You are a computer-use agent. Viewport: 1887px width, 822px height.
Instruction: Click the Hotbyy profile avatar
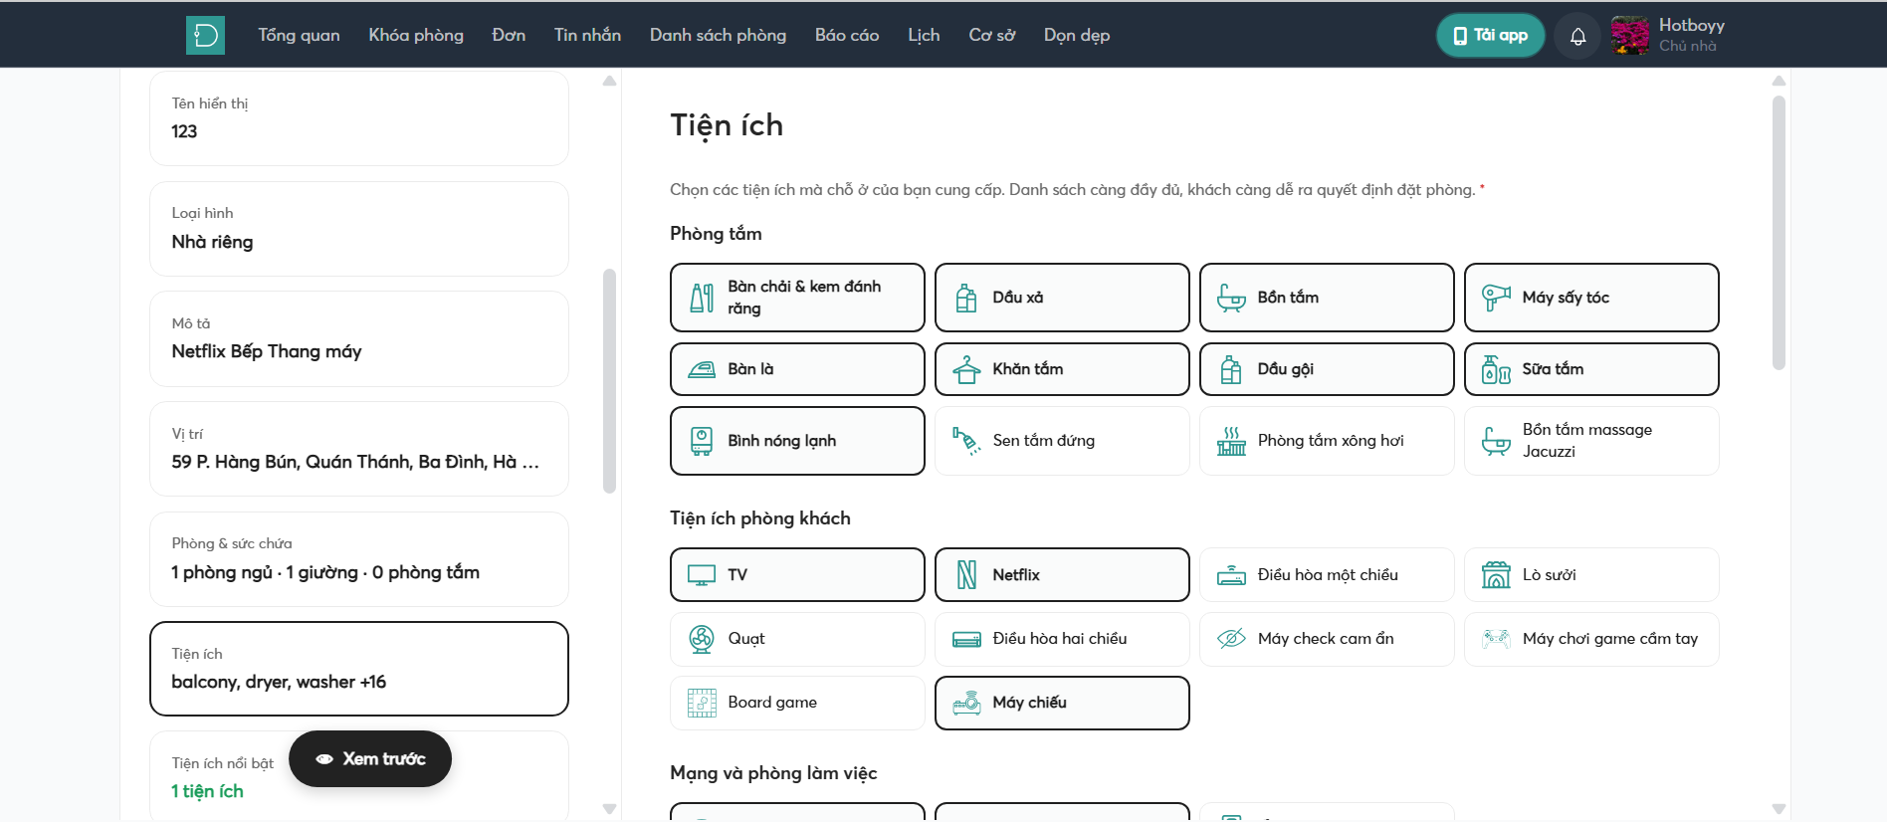pyautogui.click(x=1630, y=36)
